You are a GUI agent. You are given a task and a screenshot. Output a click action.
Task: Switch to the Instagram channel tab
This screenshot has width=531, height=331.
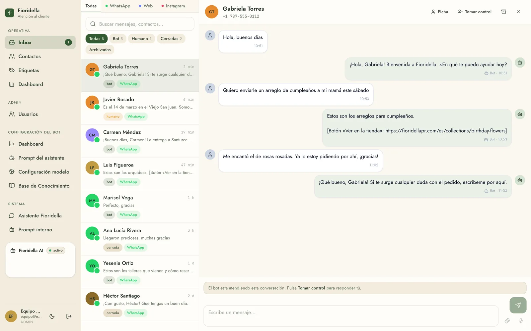(x=173, y=6)
